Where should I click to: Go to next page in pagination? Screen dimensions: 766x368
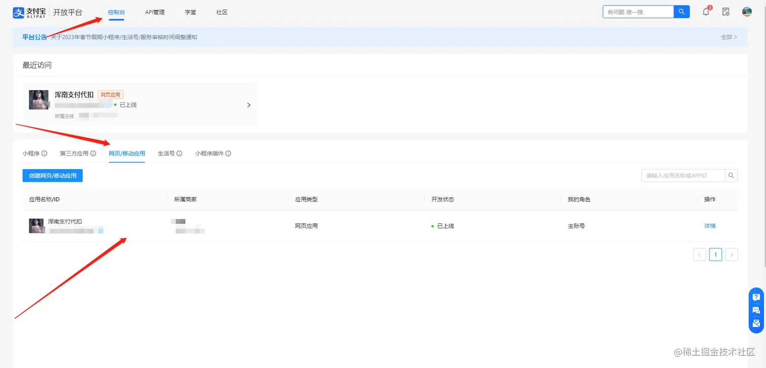(732, 255)
